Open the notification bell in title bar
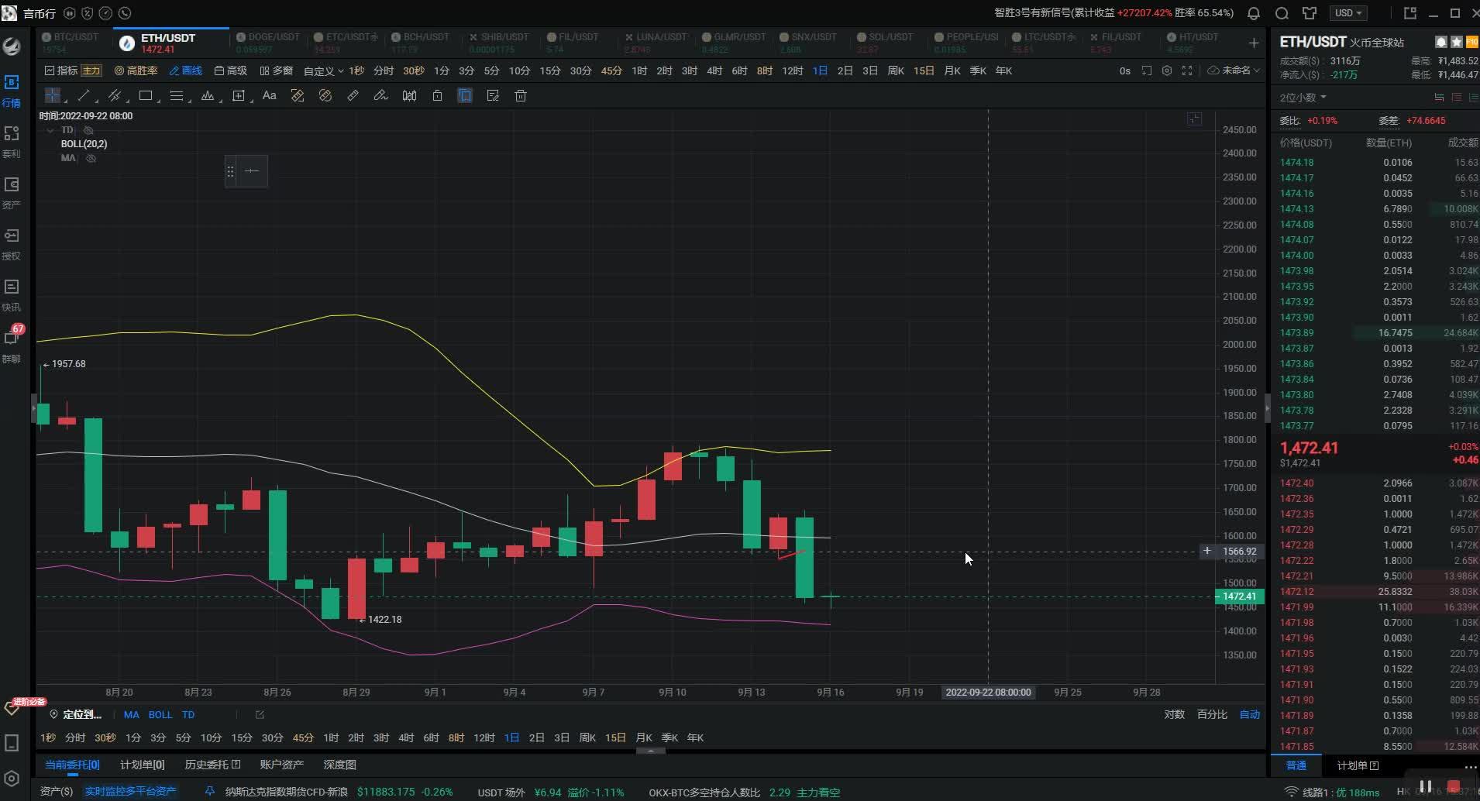The width and height of the screenshot is (1480, 801). click(x=1254, y=13)
